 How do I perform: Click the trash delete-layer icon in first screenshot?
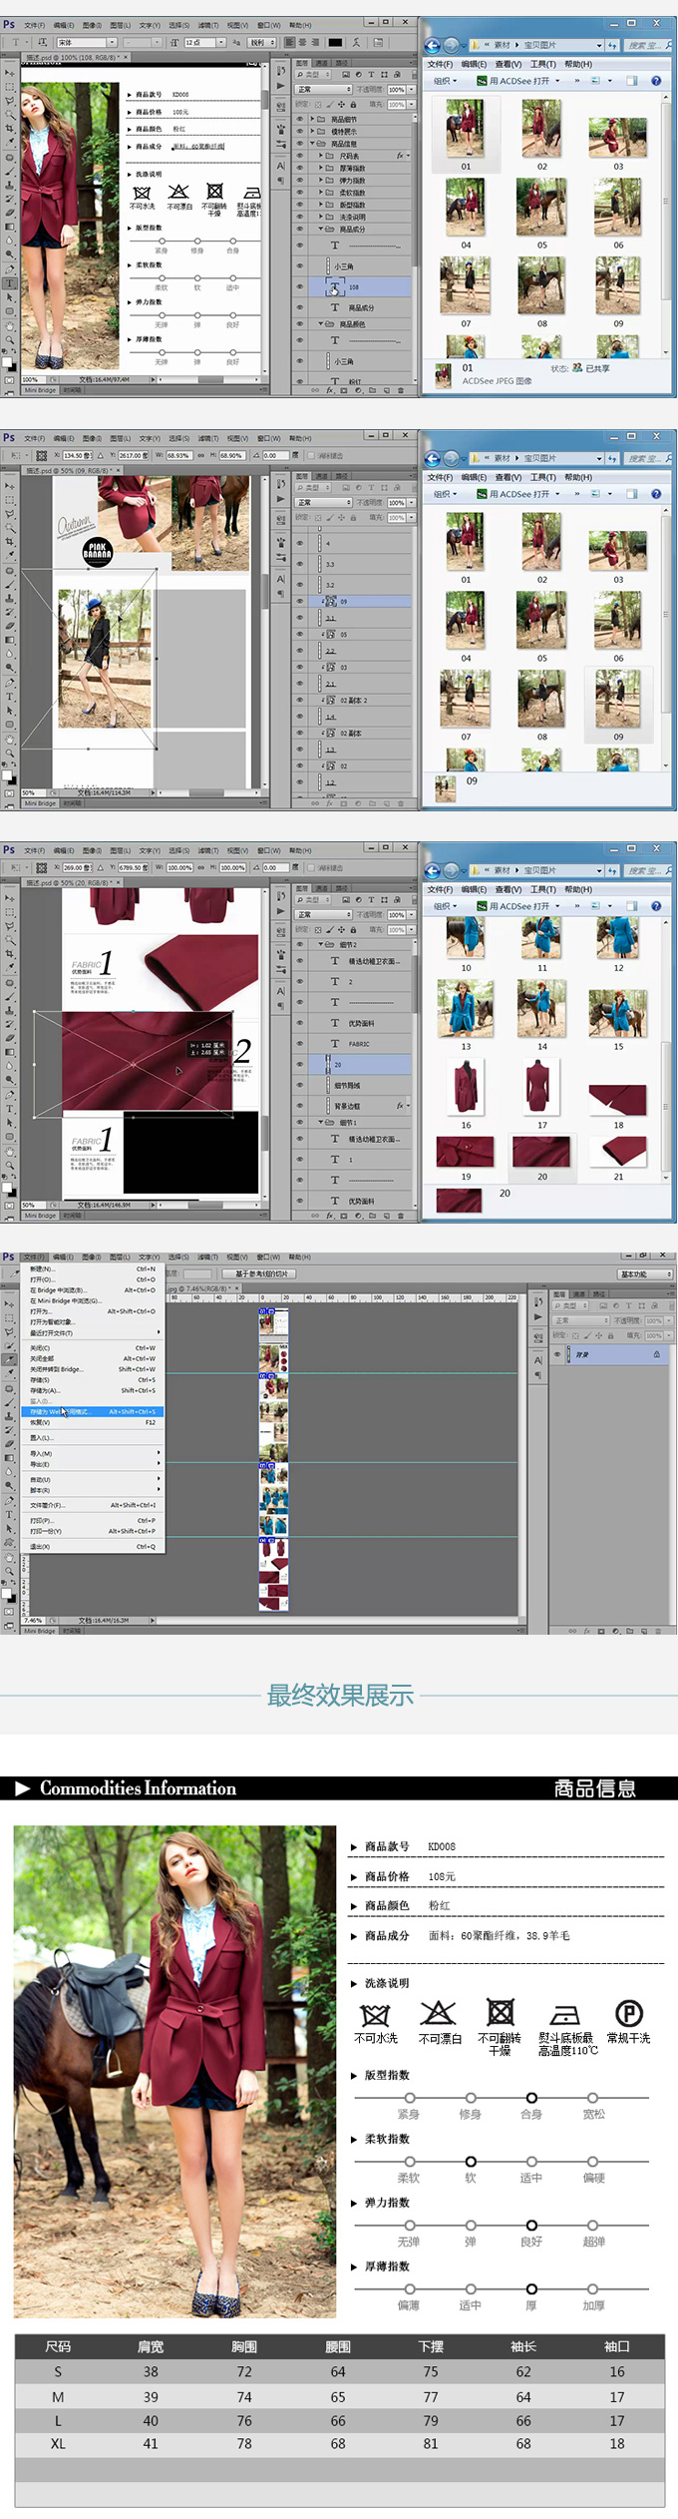pos(401,390)
